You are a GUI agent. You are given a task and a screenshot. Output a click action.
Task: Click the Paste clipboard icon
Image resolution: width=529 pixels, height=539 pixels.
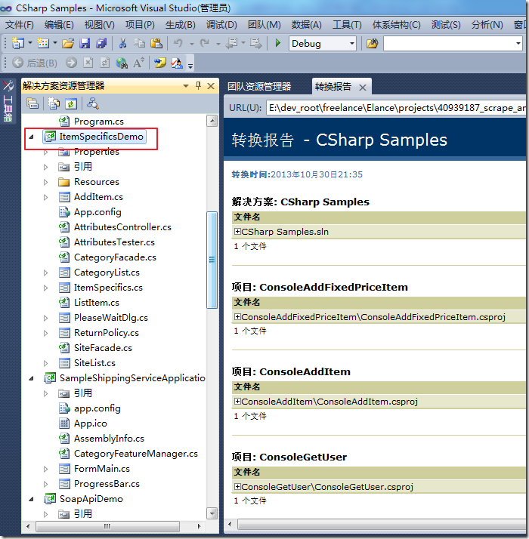156,43
